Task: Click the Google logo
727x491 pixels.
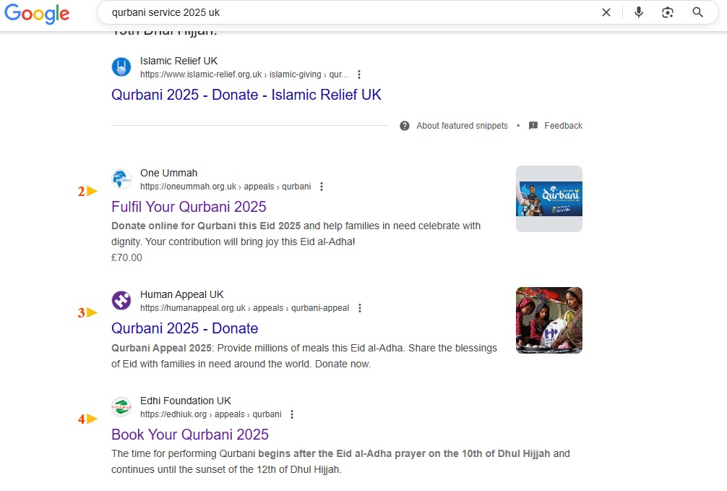Action: click(x=37, y=14)
